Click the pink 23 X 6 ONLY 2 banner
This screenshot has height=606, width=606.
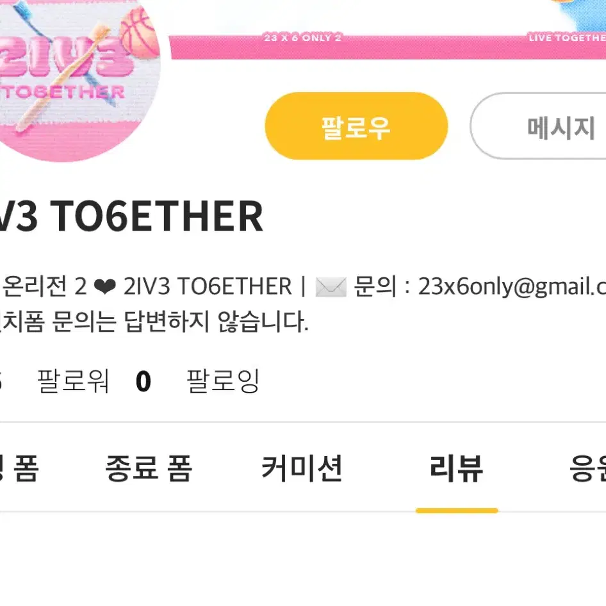(302, 38)
